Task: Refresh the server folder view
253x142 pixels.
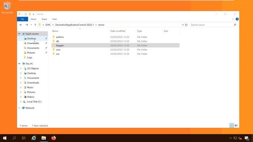Action: (186, 25)
